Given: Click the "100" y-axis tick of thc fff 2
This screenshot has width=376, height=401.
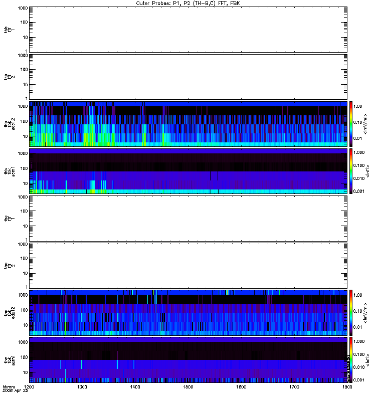Looking at the screenshot, I should 24,258.
